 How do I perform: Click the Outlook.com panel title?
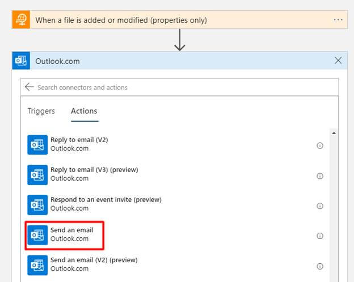click(57, 61)
